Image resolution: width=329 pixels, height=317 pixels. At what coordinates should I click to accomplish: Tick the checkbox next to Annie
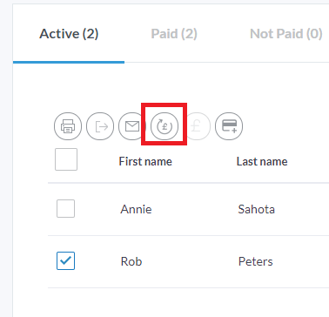tap(65, 208)
